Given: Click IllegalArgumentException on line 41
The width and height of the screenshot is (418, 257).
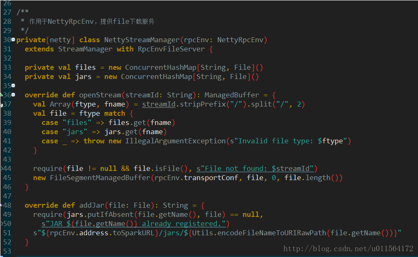Looking at the screenshot, I should [x=175, y=141].
